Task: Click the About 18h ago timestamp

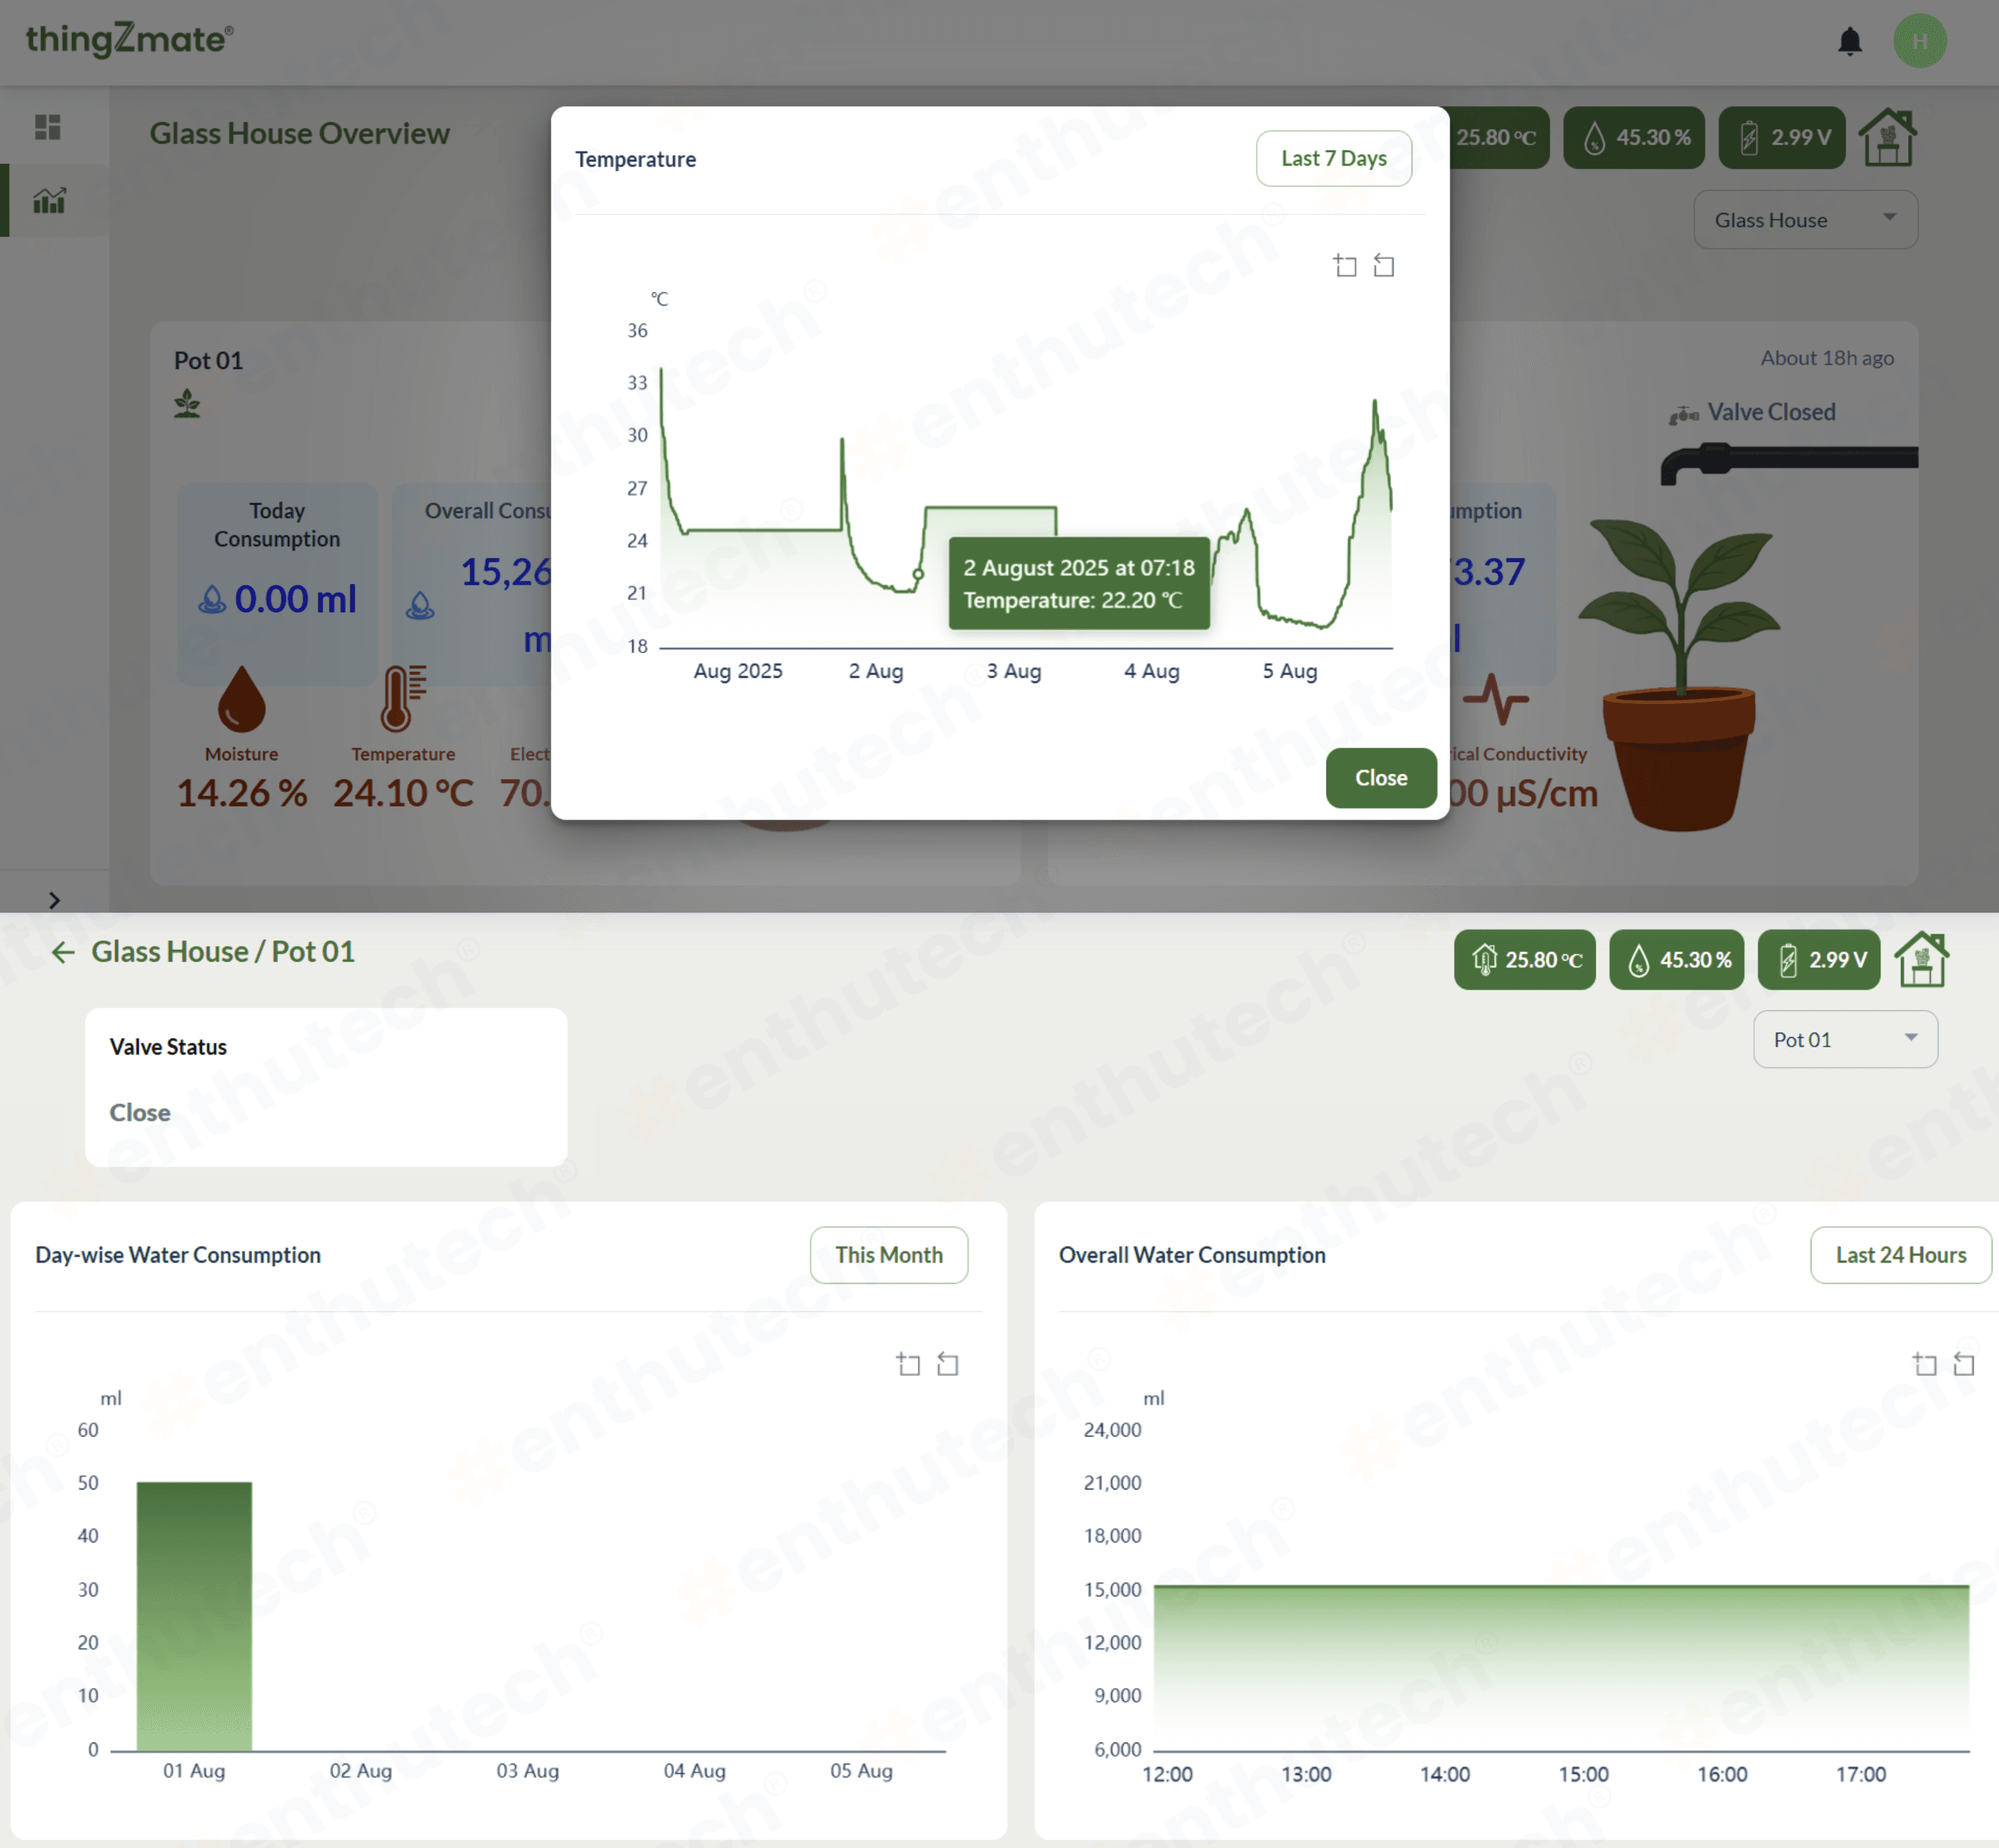Action: pyautogui.click(x=1827, y=358)
